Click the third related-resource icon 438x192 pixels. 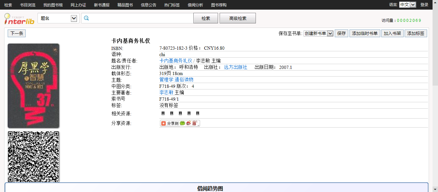pos(180,113)
